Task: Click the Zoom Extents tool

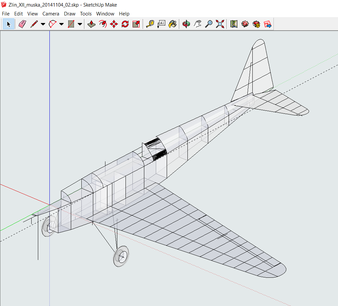Action: 220,24
